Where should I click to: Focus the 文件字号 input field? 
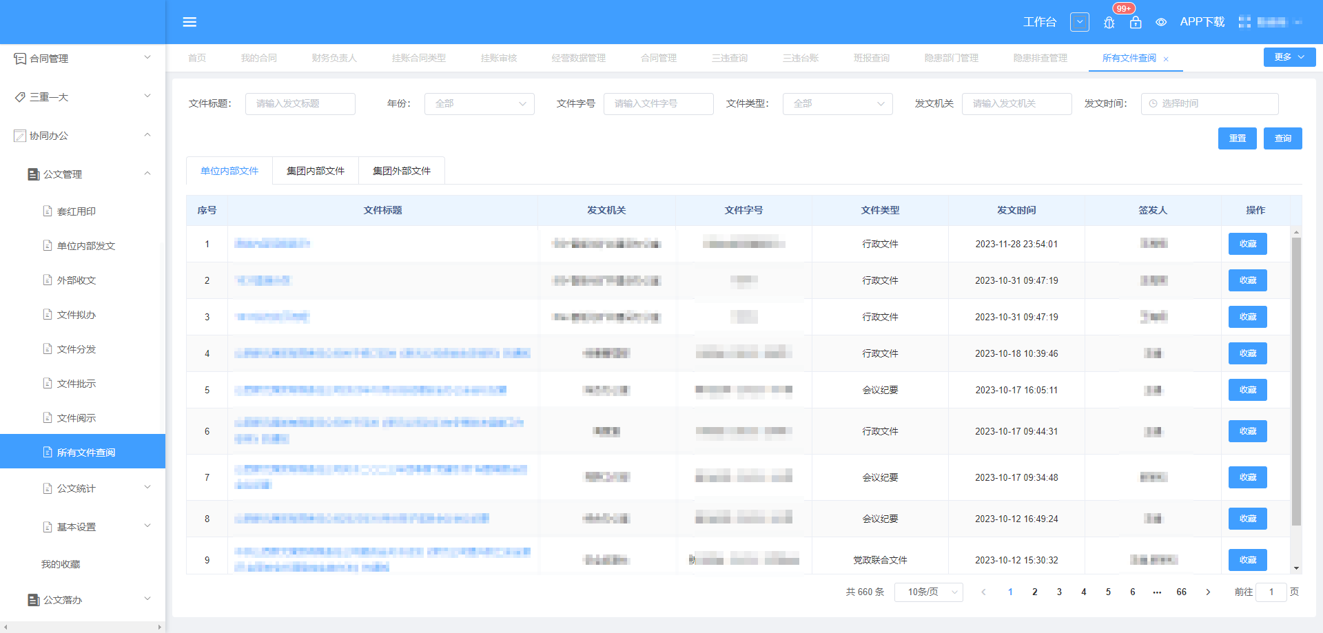point(659,104)
